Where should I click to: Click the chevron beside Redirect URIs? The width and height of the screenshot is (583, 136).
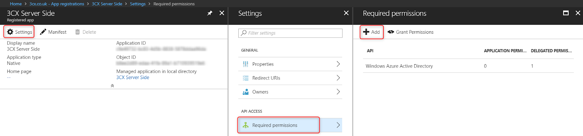(338, 78)
